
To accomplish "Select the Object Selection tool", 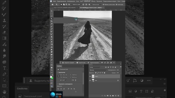I will point(52,19).
